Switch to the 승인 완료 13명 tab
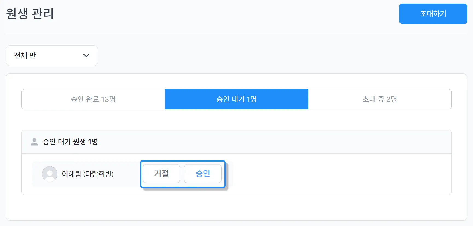The width and height of the screenshot is (473, 226). click(93, 99)
